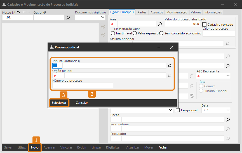
Task: Click the Número do processo input field
Action: click(83, 85)
